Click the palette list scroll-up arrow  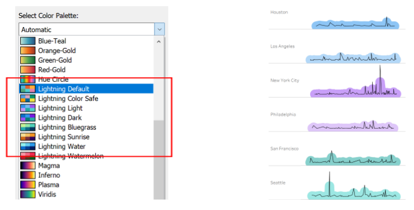[x=158, y=41]
